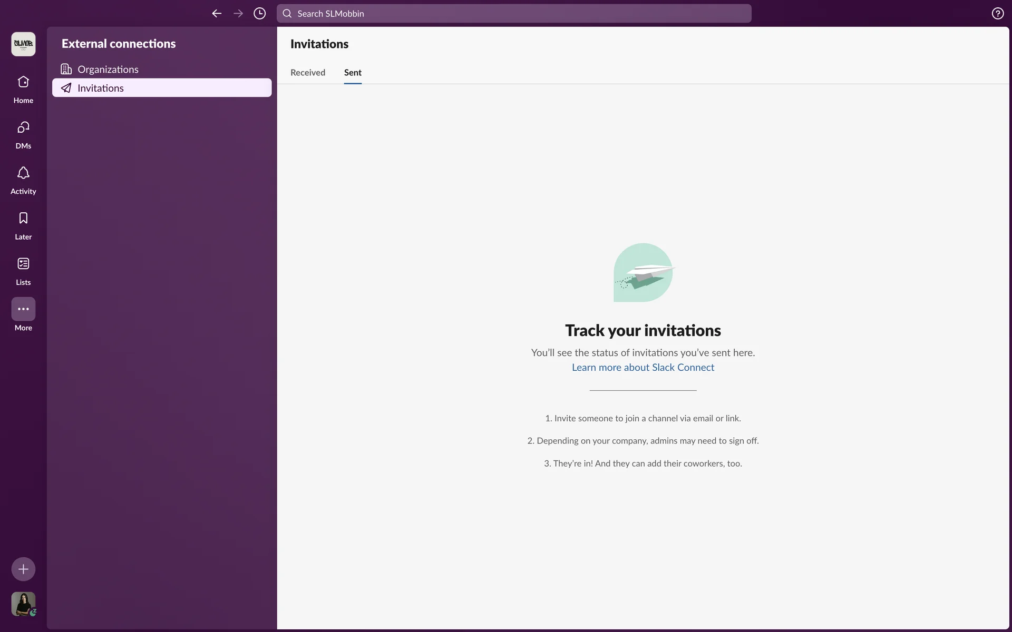The height and width of the screenshot is (632, 1012).
Task: Go back with the left arrow
Action: point(217,14)
